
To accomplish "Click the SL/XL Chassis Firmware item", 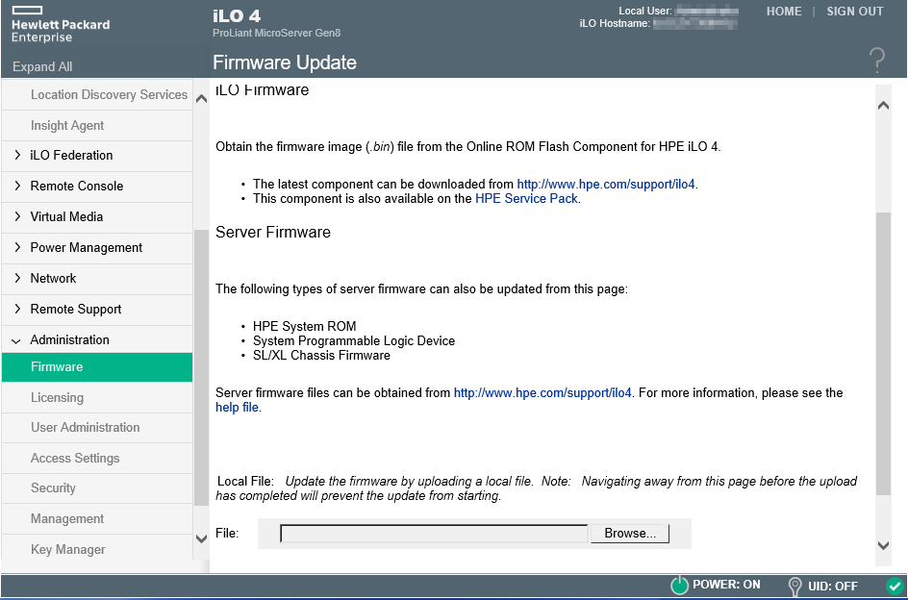I will 321,355.
